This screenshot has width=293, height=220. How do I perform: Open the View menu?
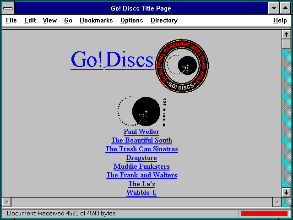coord(50,20)
